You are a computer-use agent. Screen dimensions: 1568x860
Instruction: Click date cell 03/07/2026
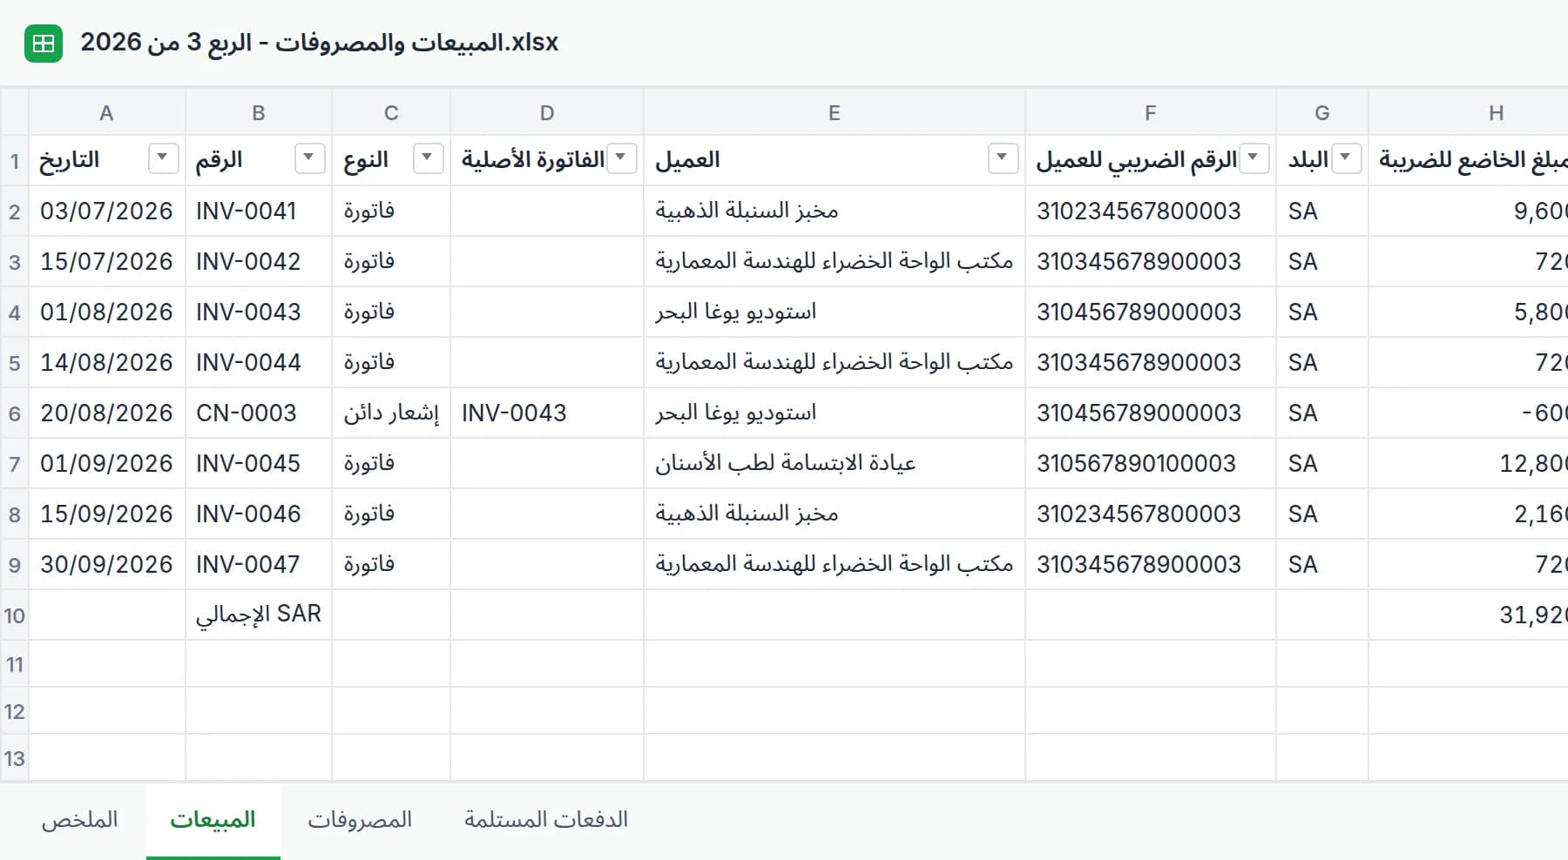107,212
